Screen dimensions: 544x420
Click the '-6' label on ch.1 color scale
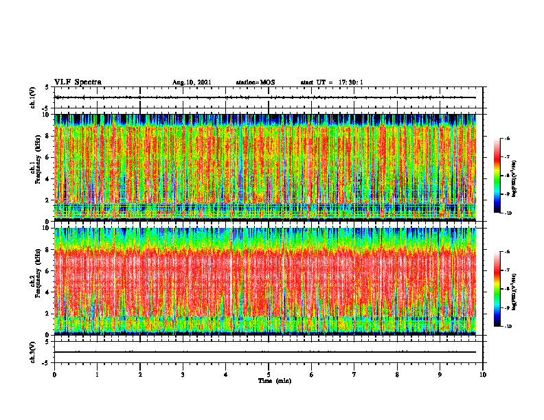click(x=507, y=138)
